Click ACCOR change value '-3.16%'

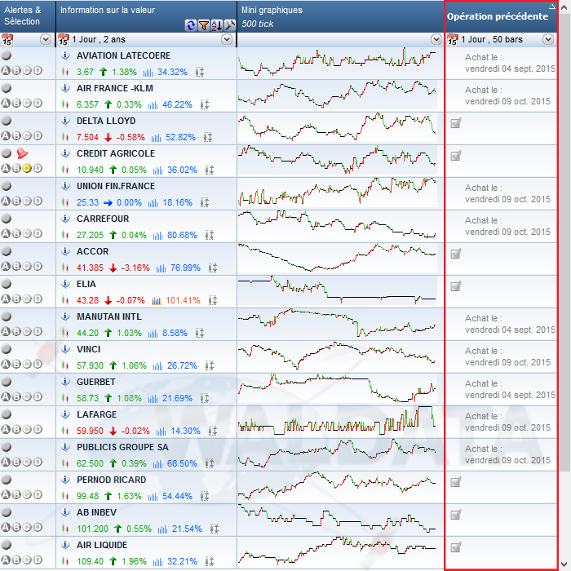pos(135,268)
